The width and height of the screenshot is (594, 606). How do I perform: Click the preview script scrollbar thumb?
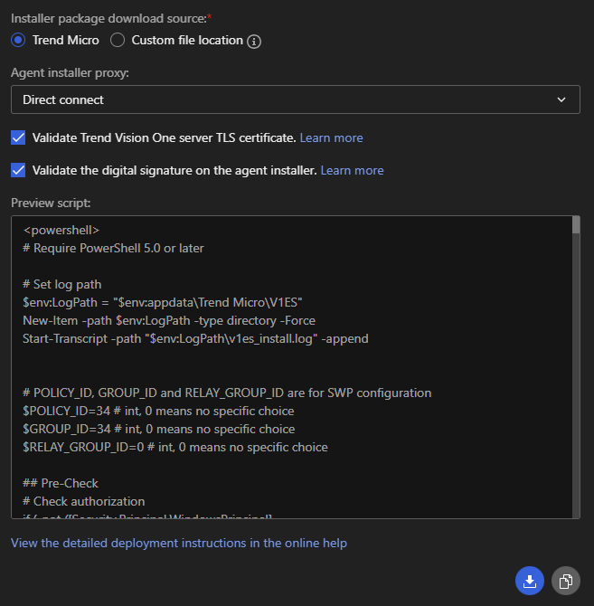[576, 225]
